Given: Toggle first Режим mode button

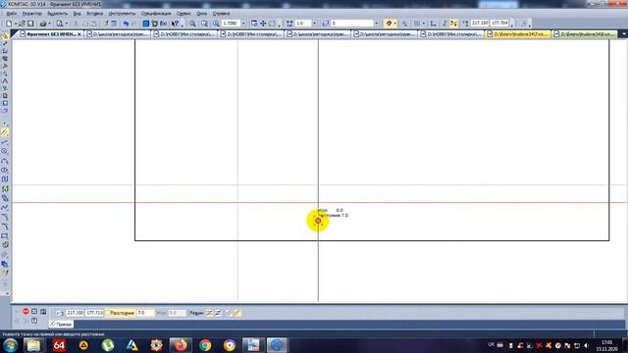Looking at the screenshot, I should 209,313.
